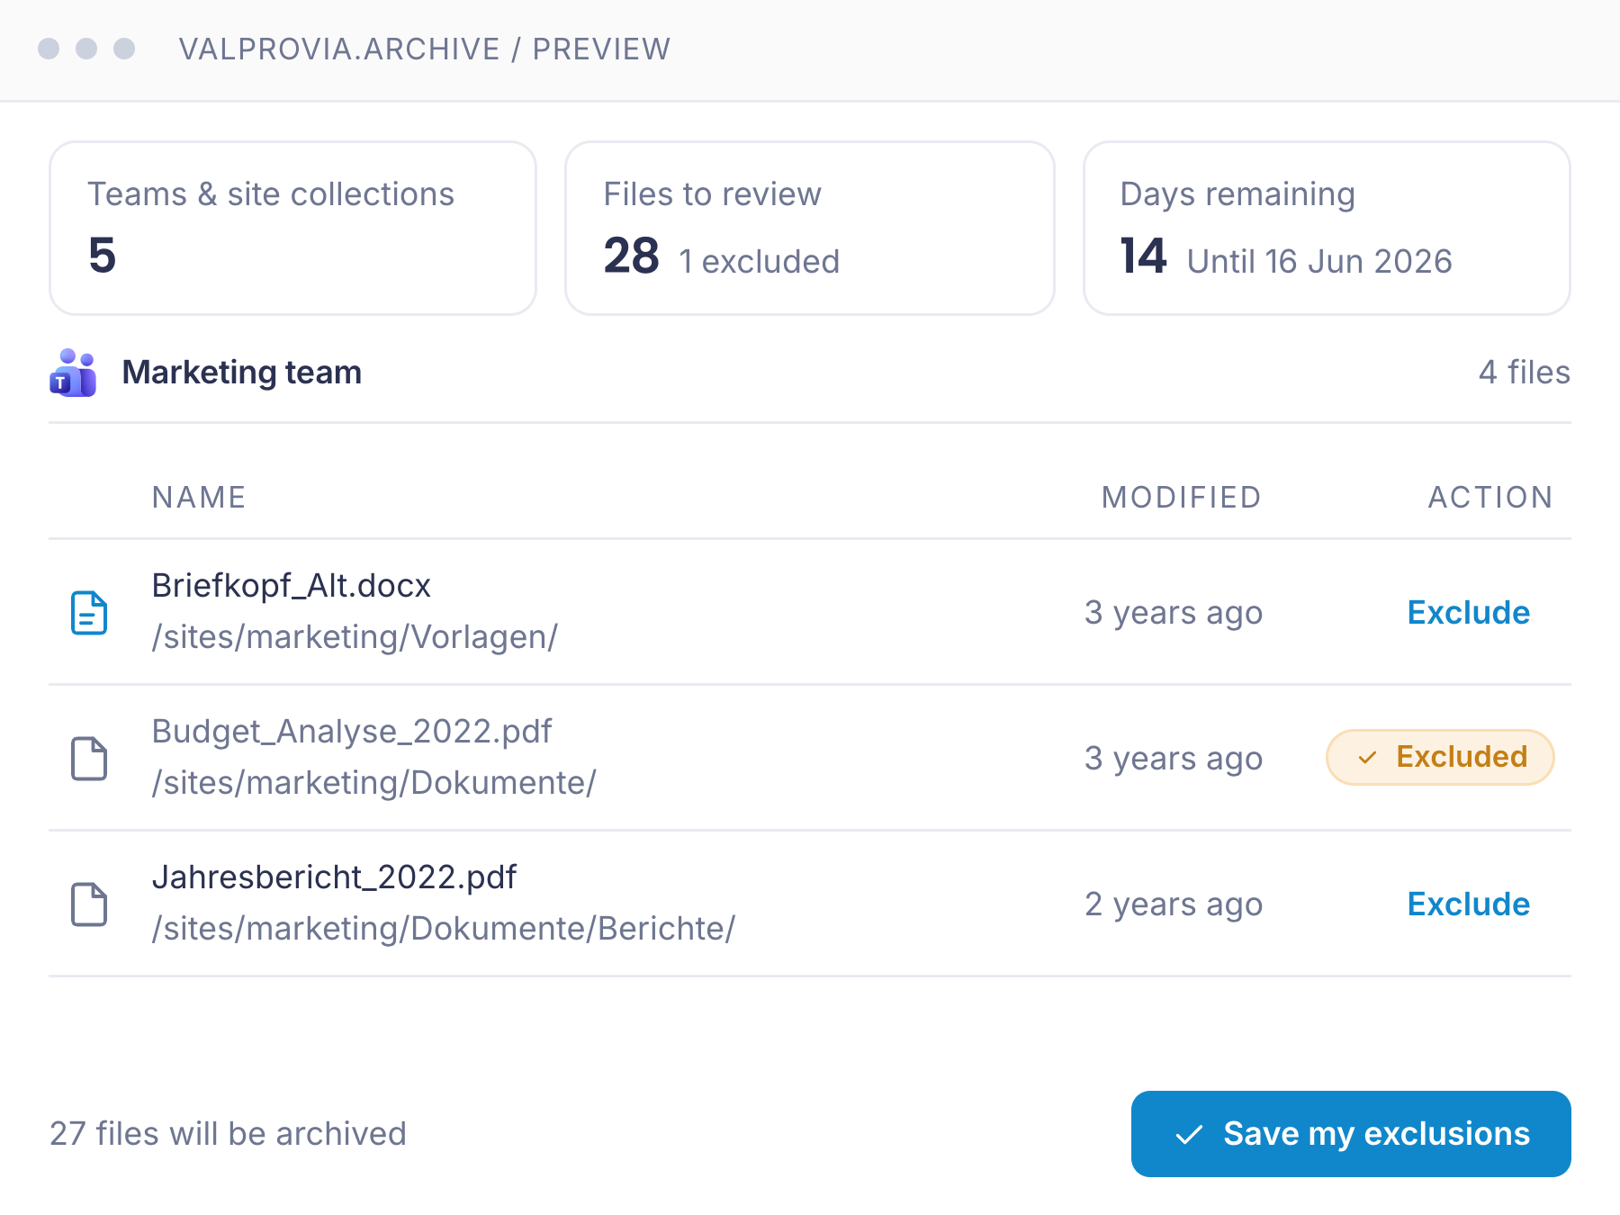Click Save my exclusions button

[1351, 1134]
